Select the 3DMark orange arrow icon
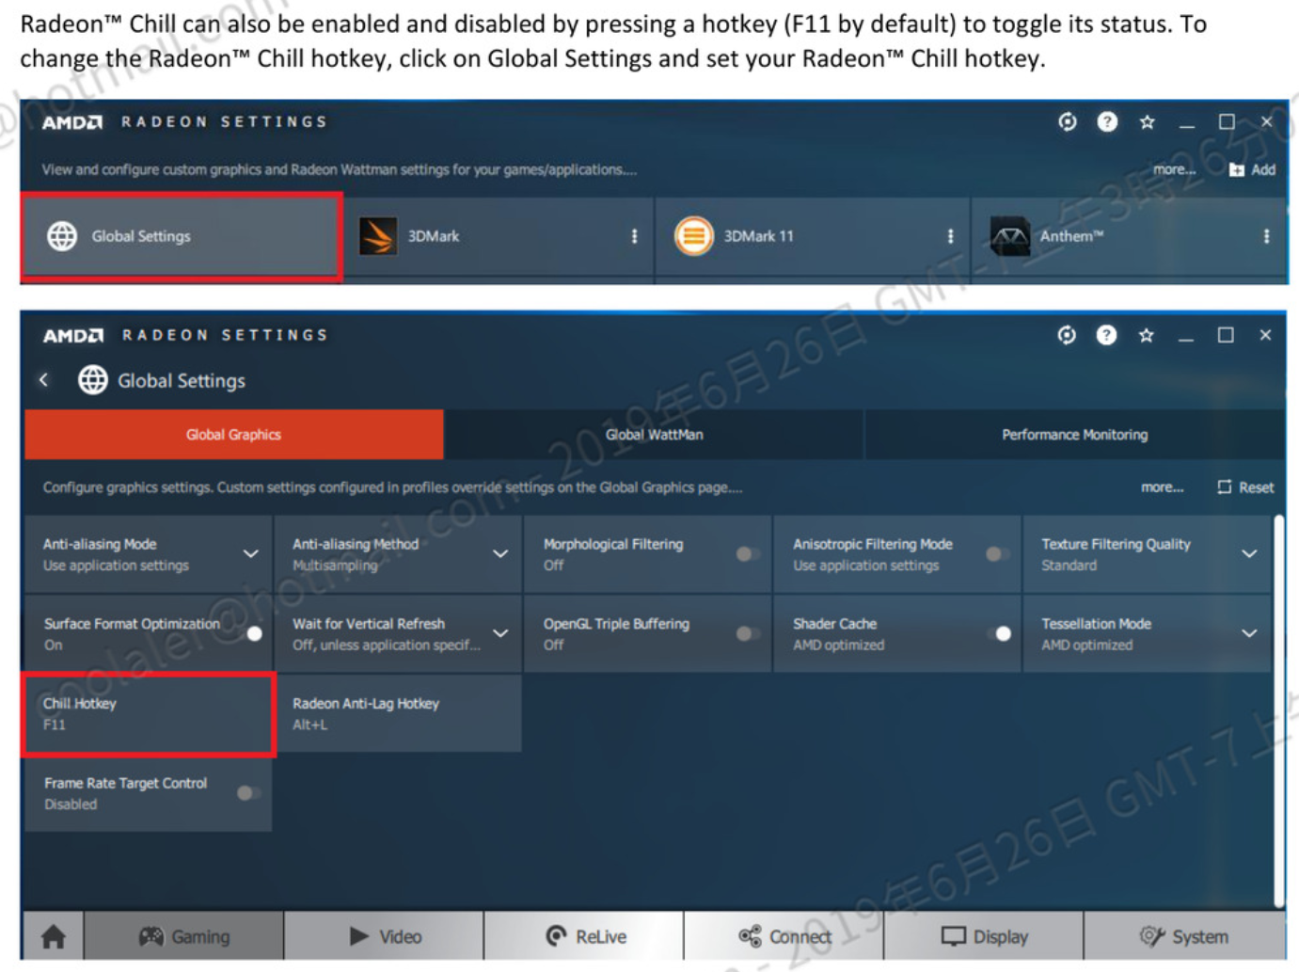The image size is (1299, 972). coord(378,236)
